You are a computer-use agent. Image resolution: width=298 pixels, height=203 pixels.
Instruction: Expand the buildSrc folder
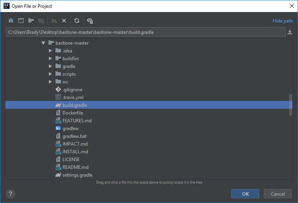[50, 59]
